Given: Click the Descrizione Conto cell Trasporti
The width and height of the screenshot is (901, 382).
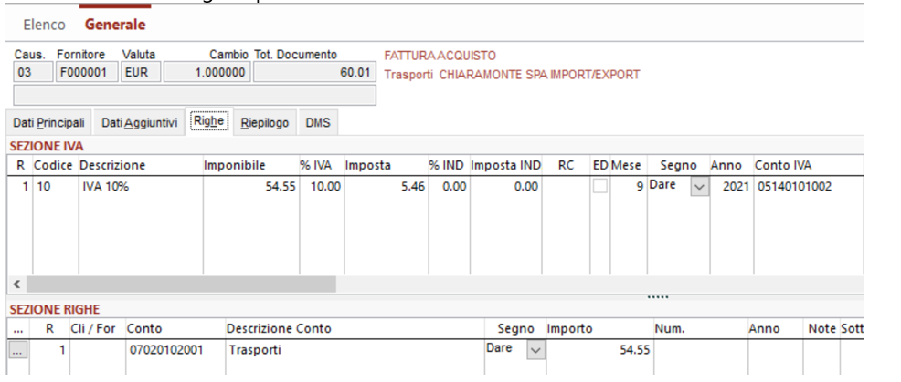Looking at the screenshot, I should [x=355, y=350].
